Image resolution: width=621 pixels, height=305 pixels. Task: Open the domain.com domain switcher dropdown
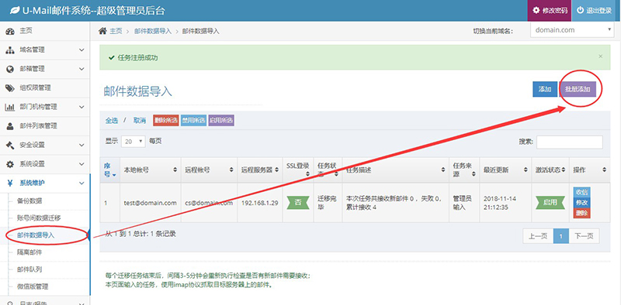click(x=572, y=30)
